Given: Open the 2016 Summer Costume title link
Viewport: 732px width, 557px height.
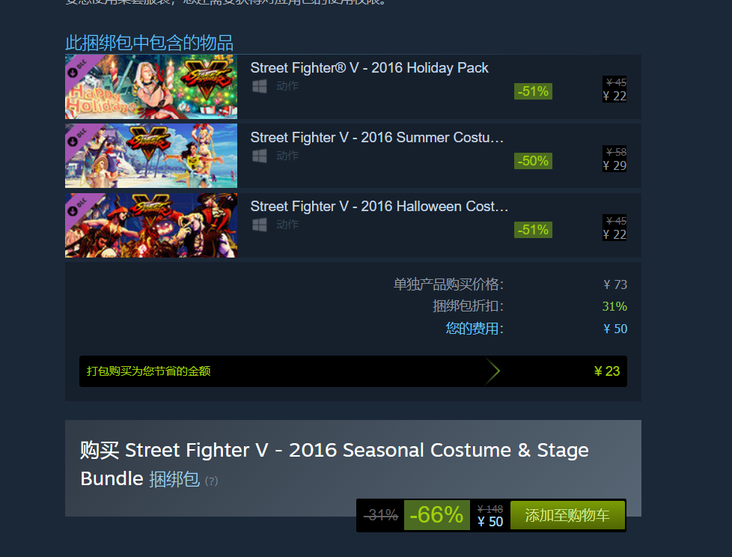Looking at the screenshot, I should point(377,138).
